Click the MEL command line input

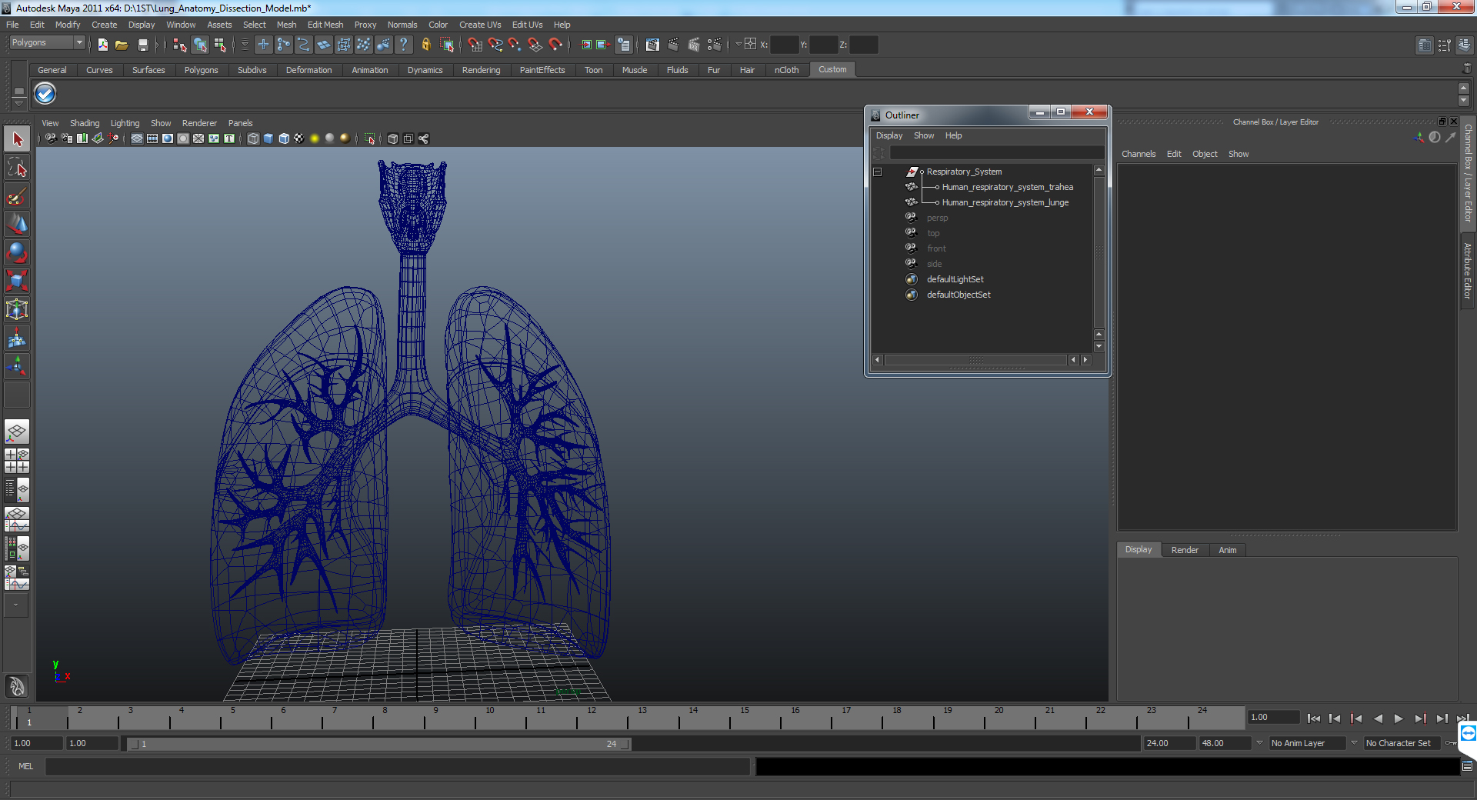398,766
